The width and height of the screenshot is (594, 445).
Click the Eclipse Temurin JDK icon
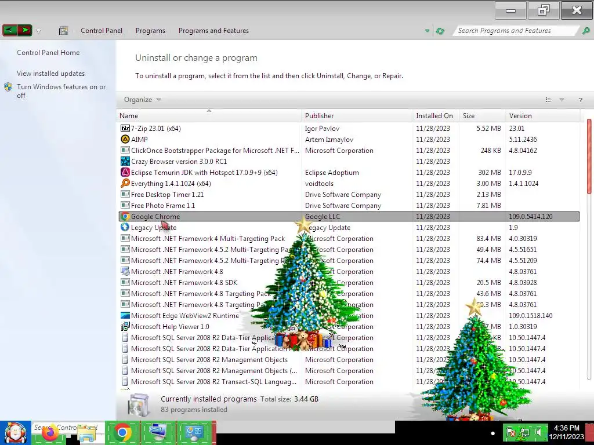tap(125, 172)
